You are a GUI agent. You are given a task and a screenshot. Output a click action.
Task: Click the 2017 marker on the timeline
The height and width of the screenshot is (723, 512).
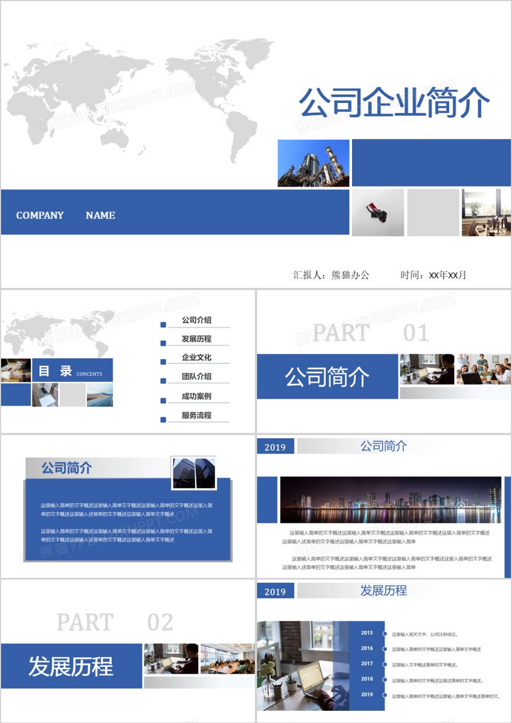[x=367, y=663]
